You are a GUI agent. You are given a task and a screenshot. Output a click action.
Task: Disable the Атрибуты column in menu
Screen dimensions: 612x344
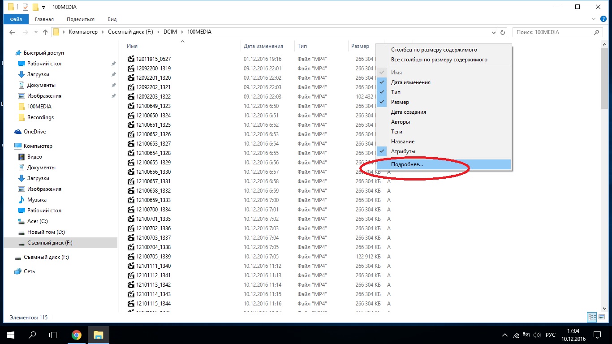tap(403, 151)
